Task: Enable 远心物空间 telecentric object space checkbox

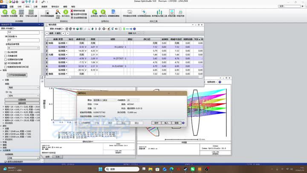Action: coord(6,52)
